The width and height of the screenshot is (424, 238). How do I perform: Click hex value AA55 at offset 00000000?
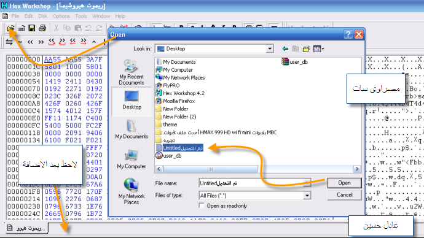tap(52, 60)
